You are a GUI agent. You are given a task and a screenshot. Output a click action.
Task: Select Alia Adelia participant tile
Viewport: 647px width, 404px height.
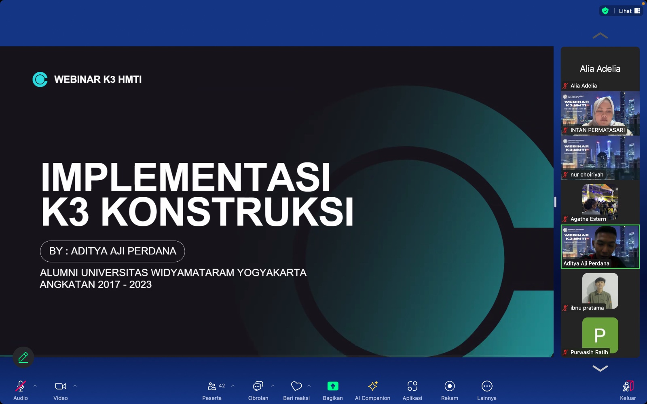[600, 69]
